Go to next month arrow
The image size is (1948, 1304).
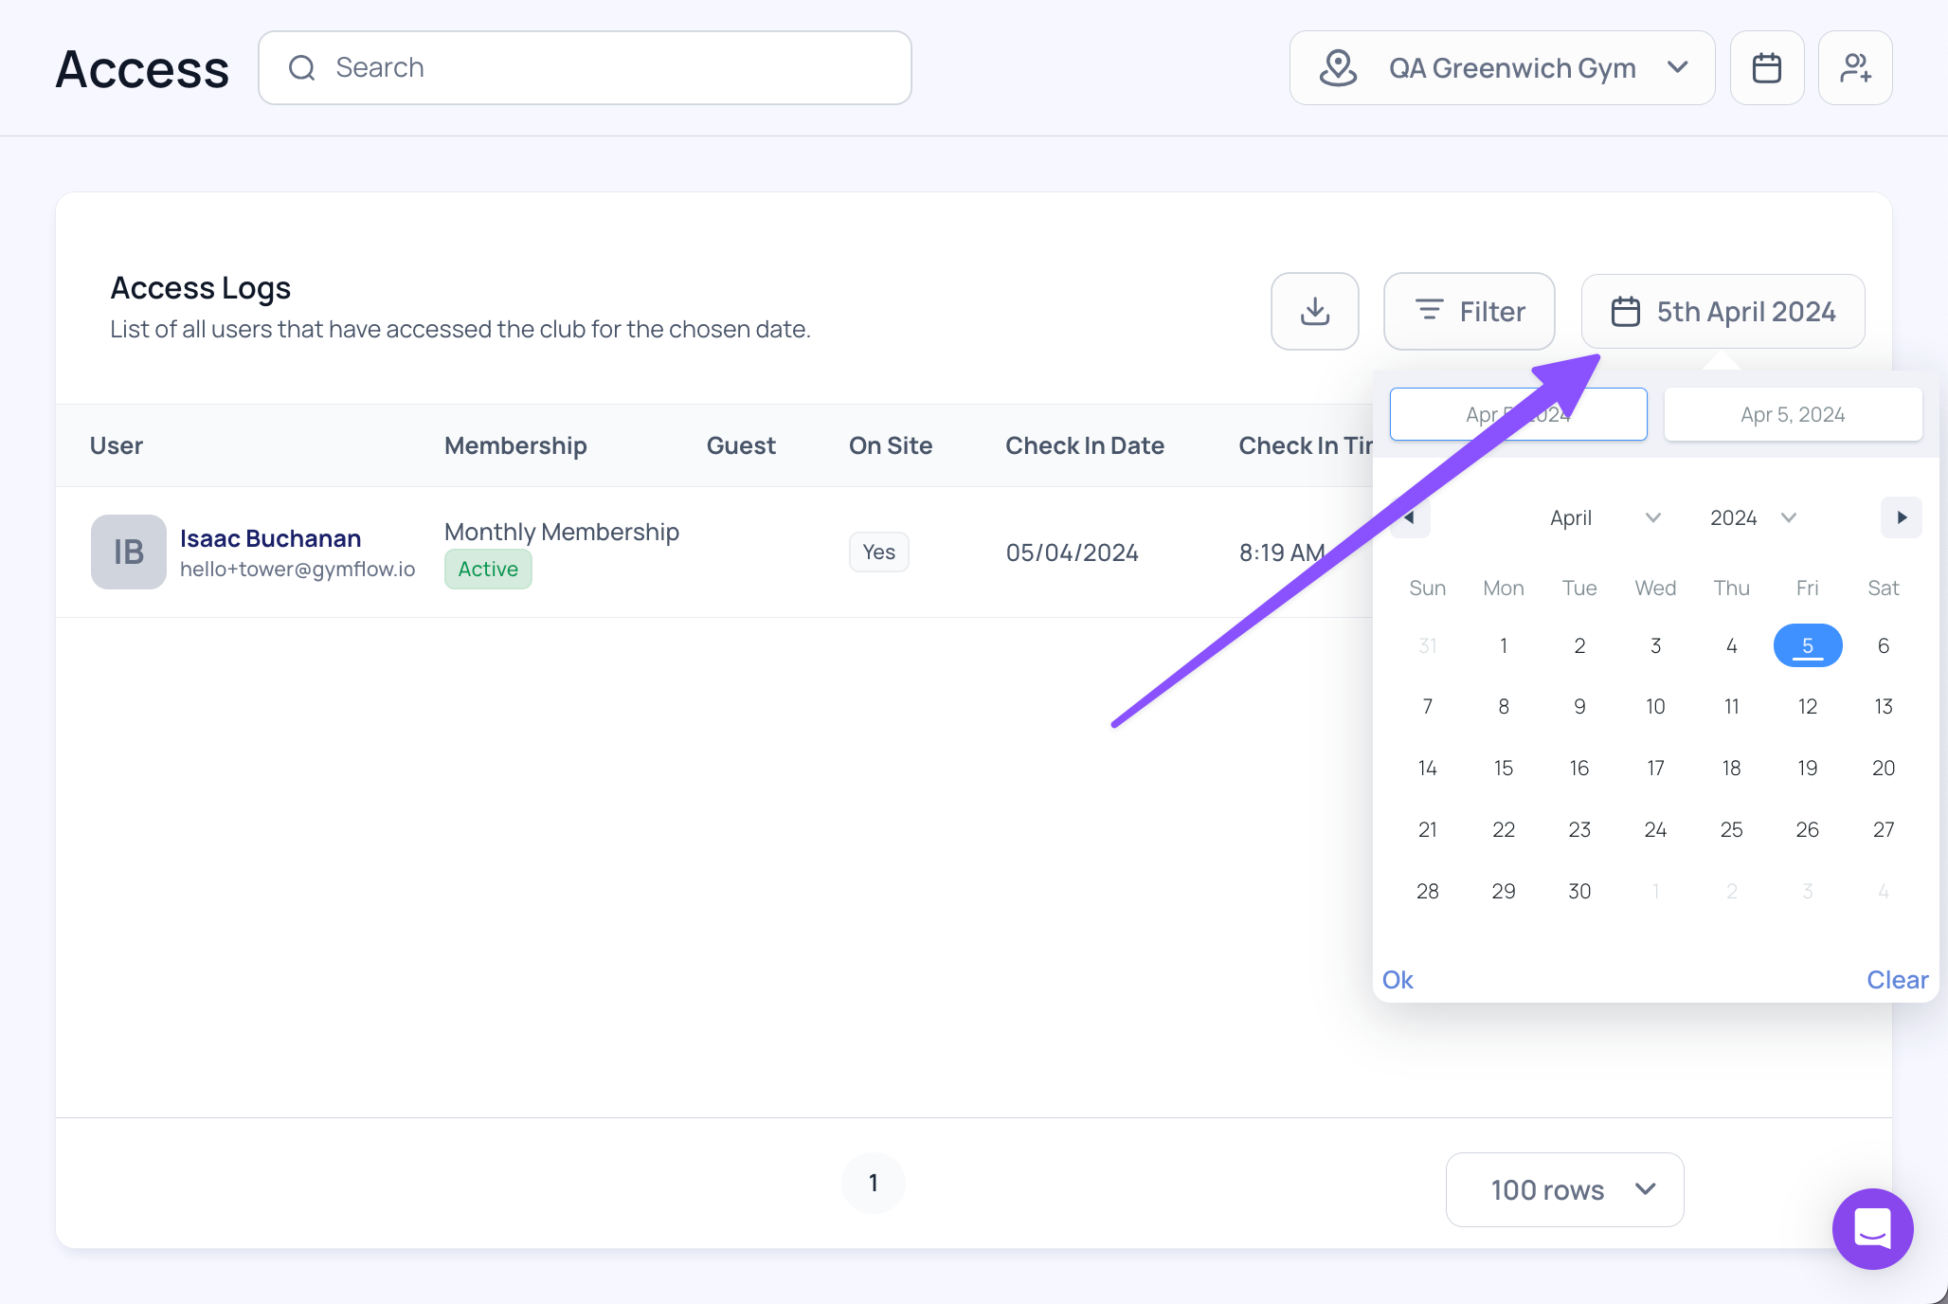click(1902, 517)
